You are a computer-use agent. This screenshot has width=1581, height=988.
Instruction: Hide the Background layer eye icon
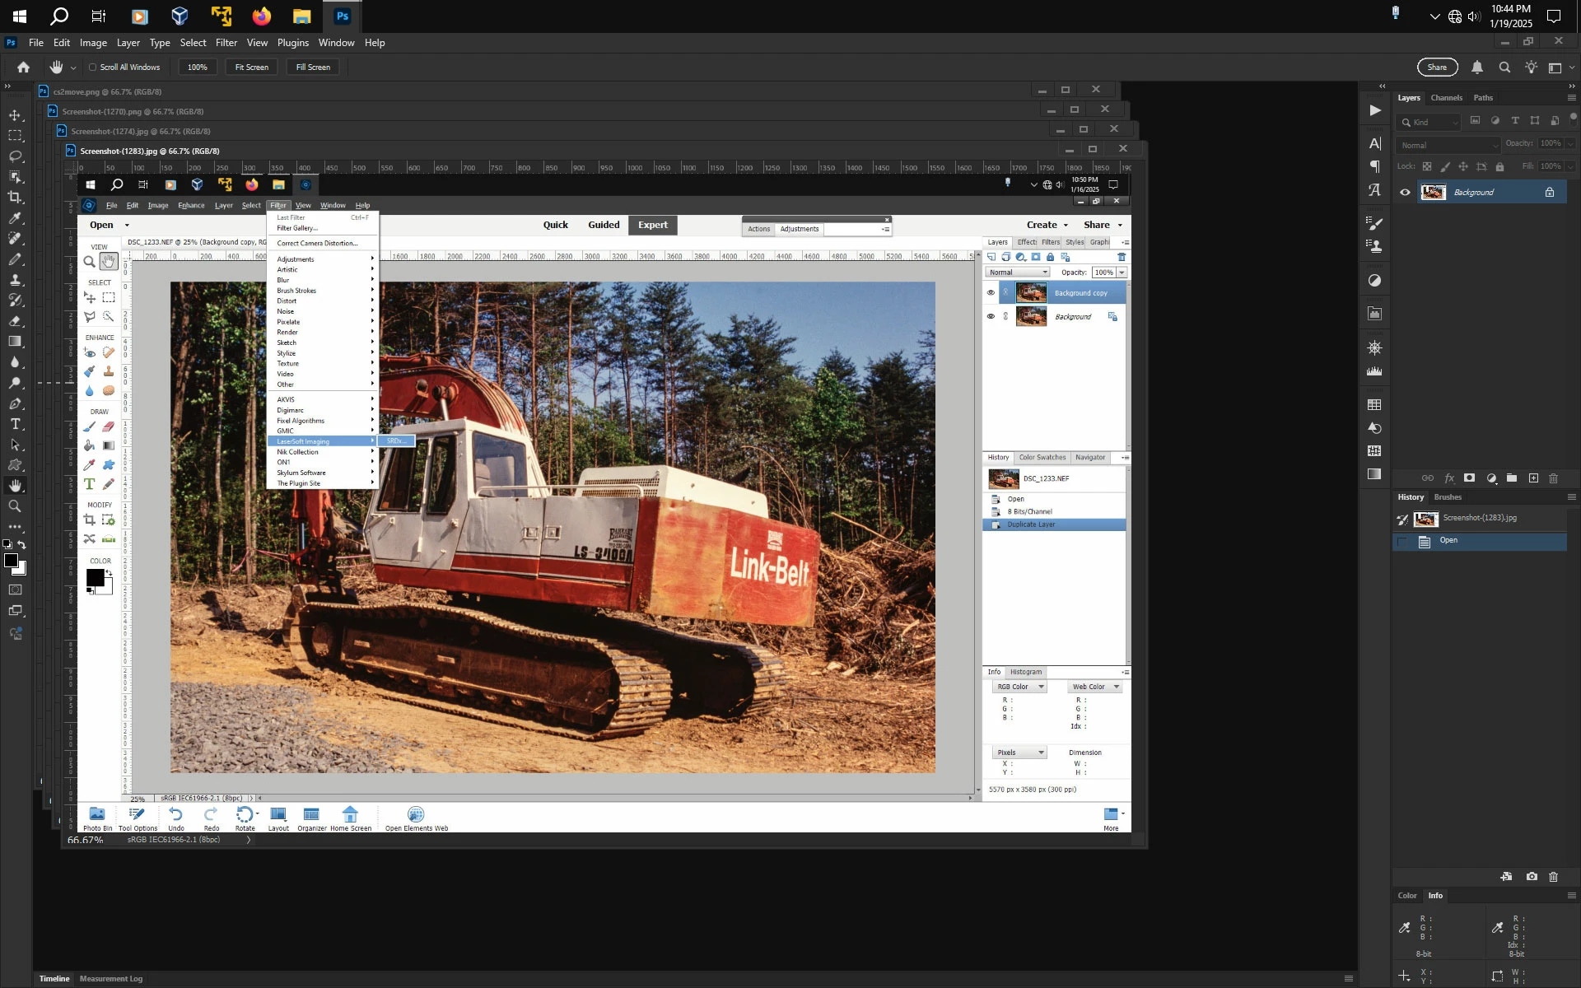(x=1405, y=193)
